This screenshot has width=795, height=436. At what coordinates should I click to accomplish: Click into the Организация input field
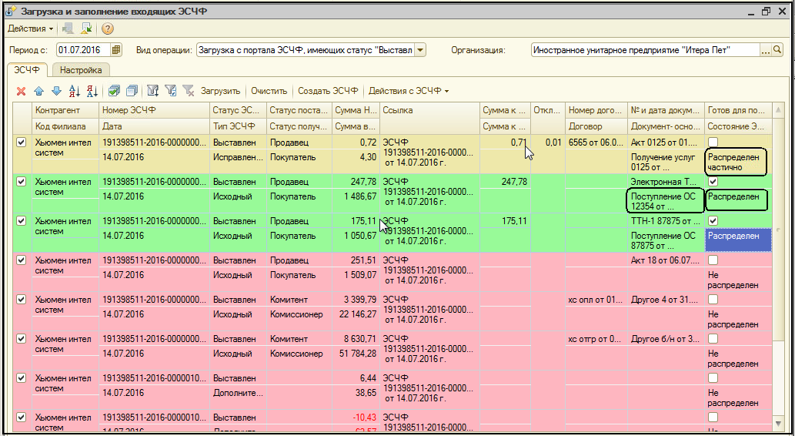pyautogui.click(x=643, y=50)
